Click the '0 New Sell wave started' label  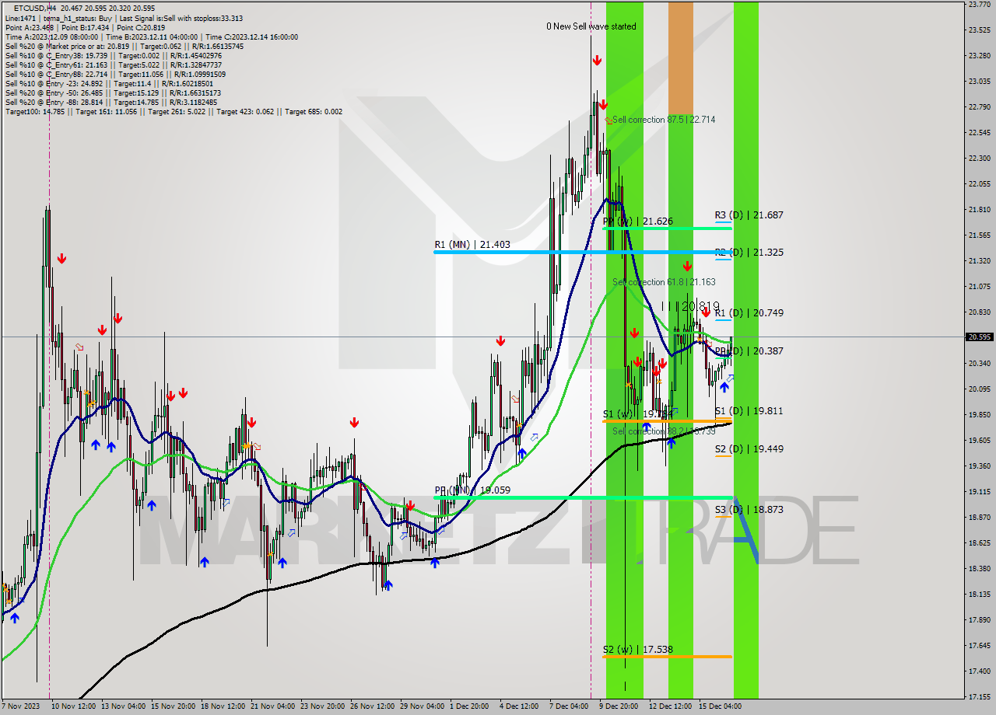591,26
